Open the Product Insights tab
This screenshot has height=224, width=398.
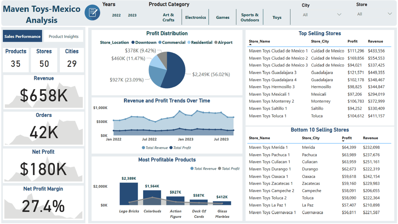coord(63,36)
